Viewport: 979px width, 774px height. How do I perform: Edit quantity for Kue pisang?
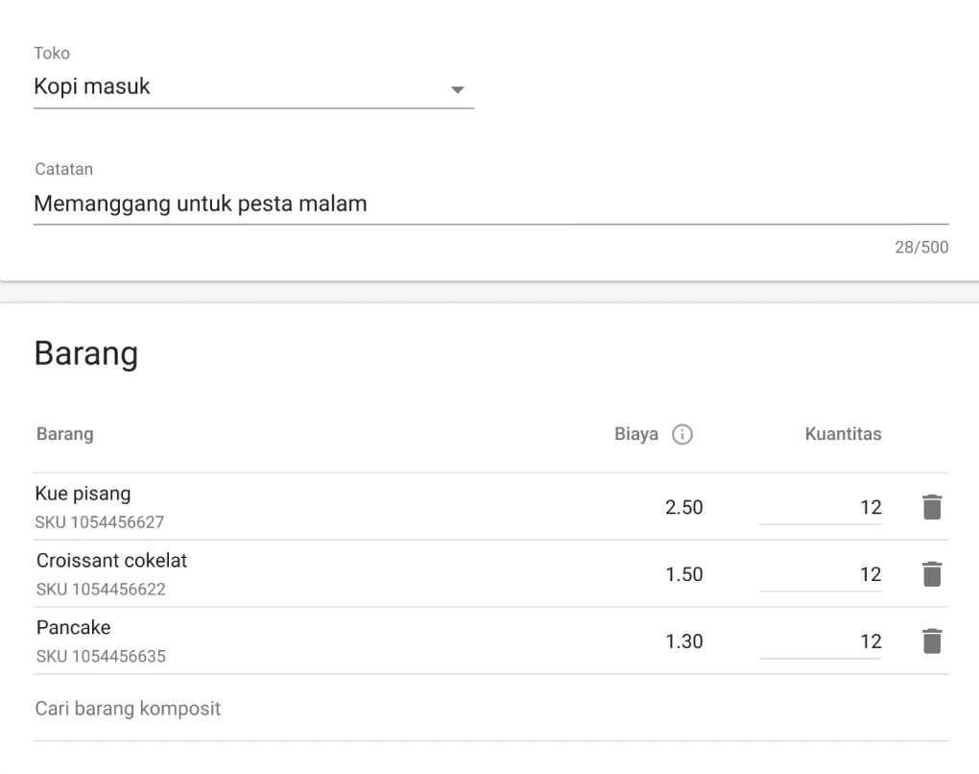coord(821,508)
